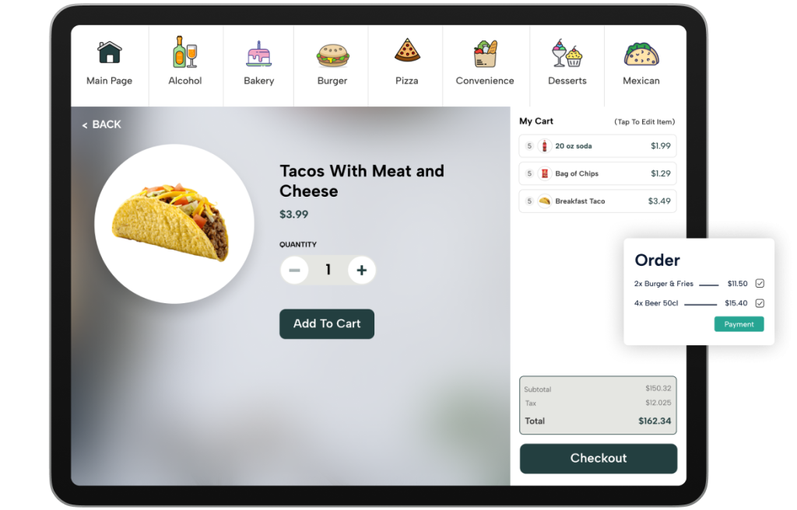The width and height of the screenshot is (797, 510).
Task: Click the Checkout button
Action: 599,459
